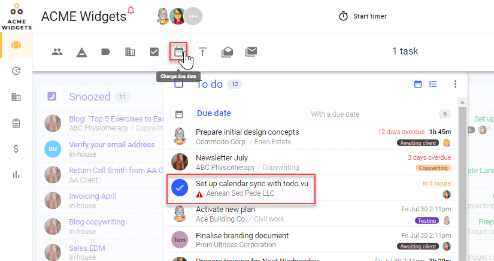The width and height of the screenshot is (494, 261).
Task: Click the first team member avatar in header
Action: click(163, 16)
